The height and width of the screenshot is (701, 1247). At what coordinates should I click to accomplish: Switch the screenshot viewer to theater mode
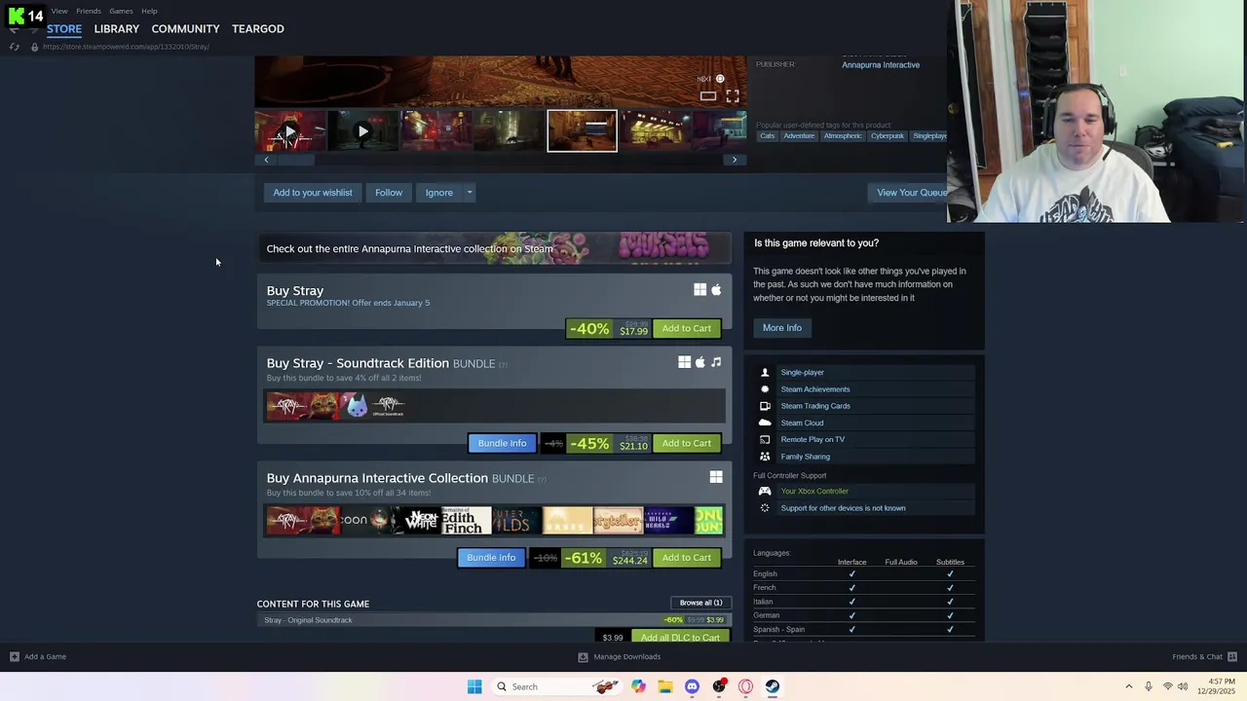tap(708, 95)
